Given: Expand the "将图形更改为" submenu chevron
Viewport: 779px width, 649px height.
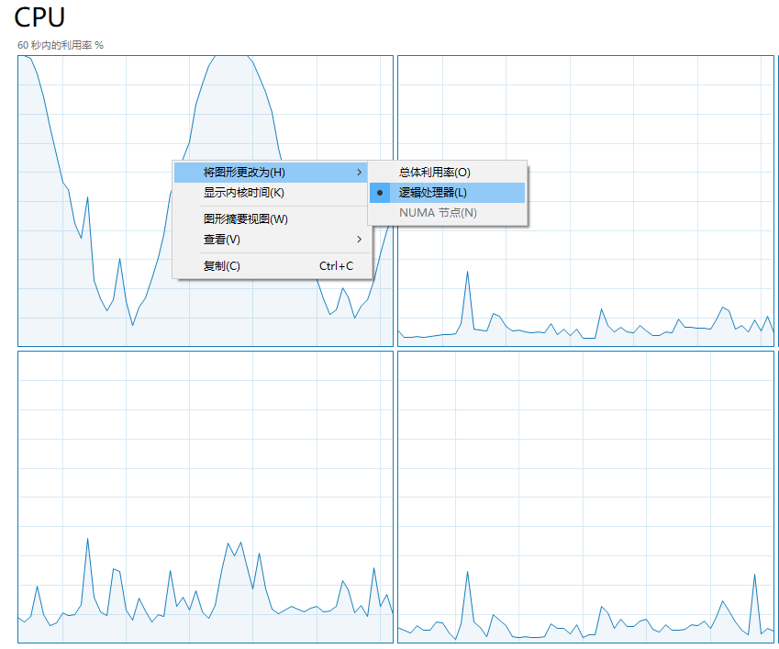Looking at the screenshot, I should point(359,172).
